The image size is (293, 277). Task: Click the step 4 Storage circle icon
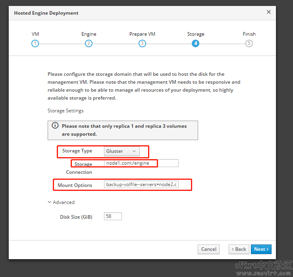click(x=195, y=44)
